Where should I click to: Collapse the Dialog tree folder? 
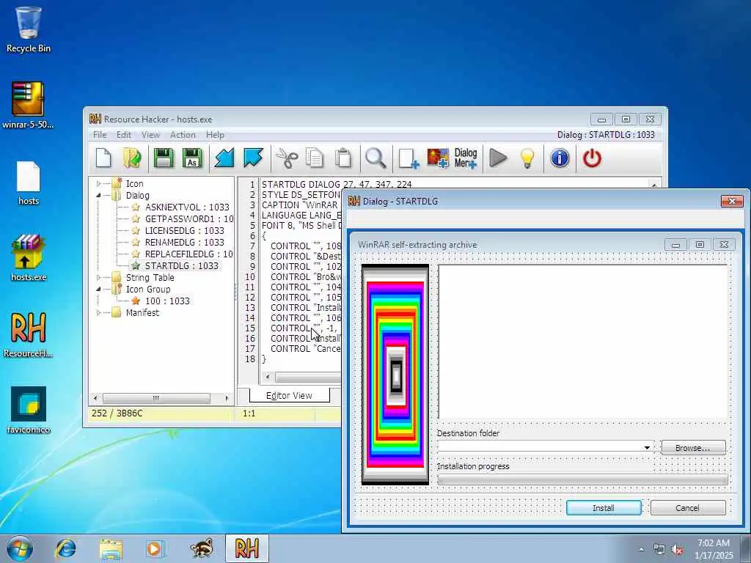(x=99, y=195)
